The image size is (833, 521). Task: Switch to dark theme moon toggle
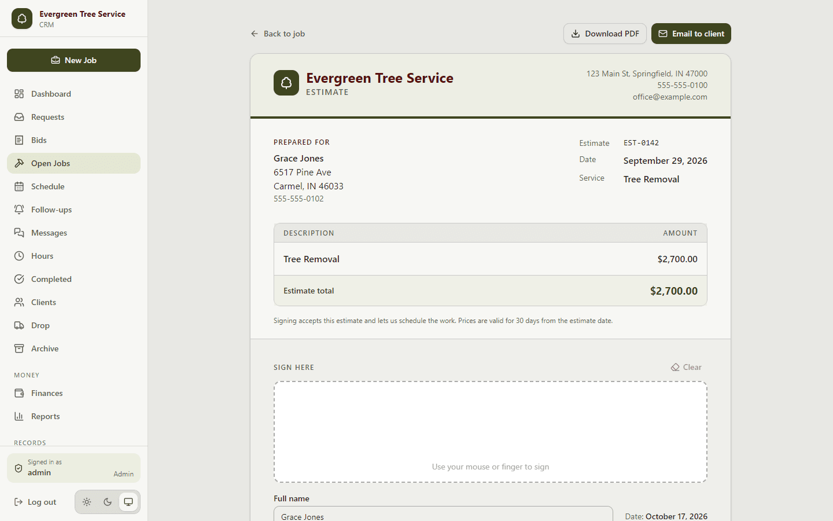pyautogui.click(x=108, y=502)
